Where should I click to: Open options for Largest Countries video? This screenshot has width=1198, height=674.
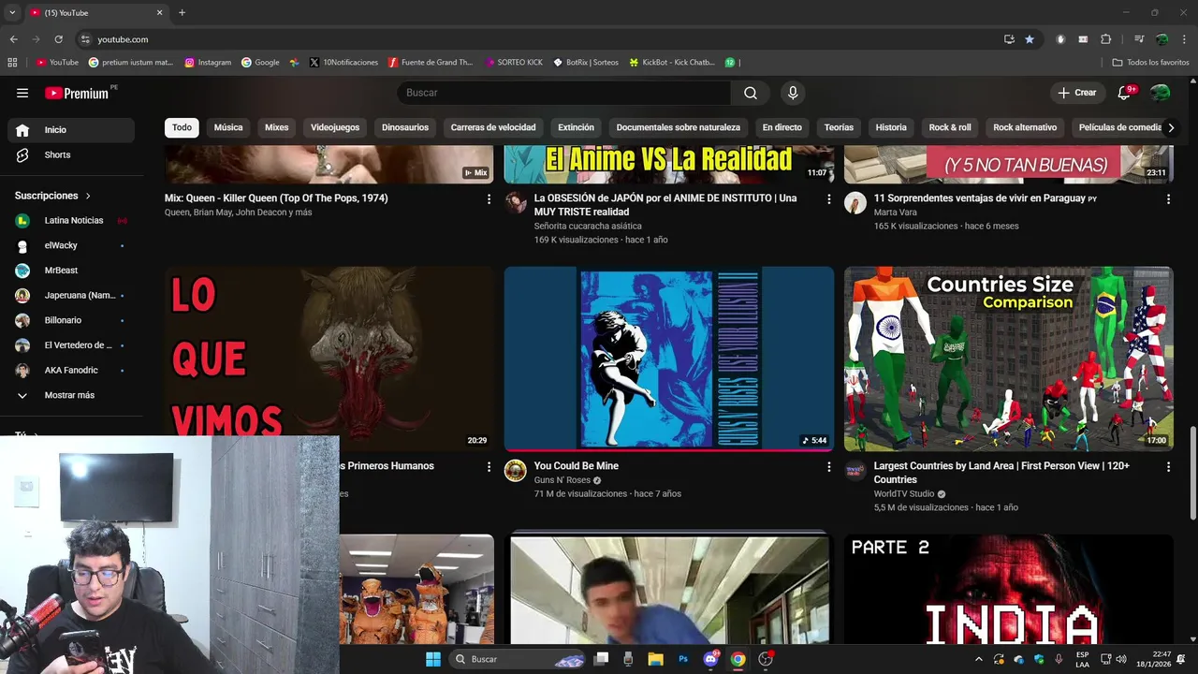pyautogui.click(x=1168, y=466)
